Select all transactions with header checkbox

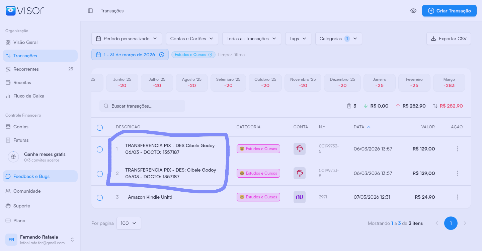[100, 128]
